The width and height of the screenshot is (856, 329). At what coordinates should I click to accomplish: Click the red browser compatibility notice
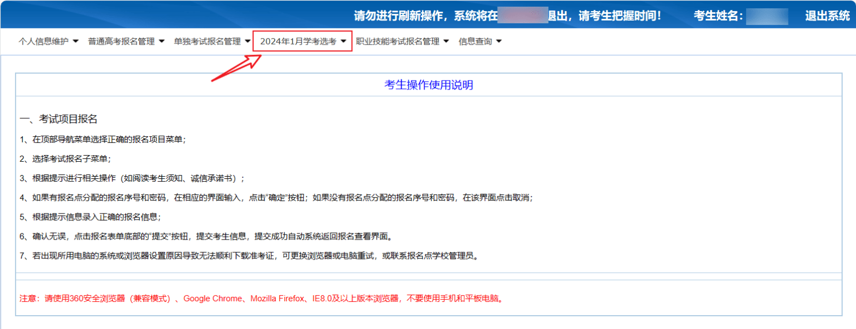point(262,298)
